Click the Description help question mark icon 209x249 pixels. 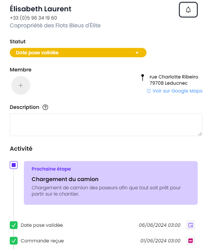45,107
